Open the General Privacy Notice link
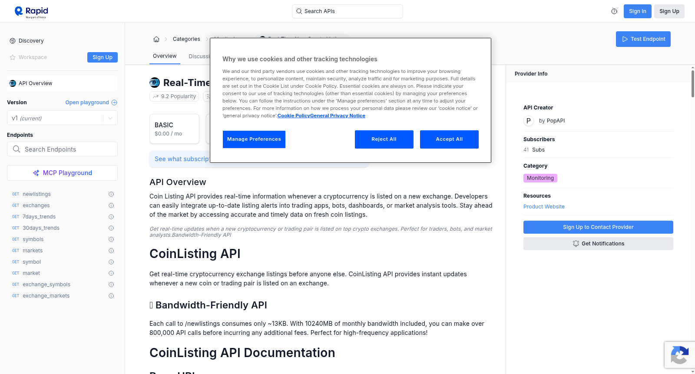Screen dimensions: 695x374 click(x=338, y=116)
